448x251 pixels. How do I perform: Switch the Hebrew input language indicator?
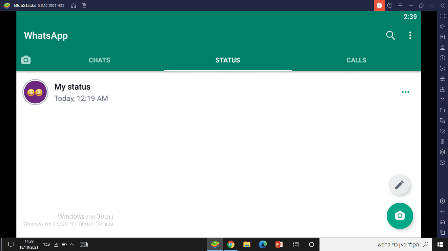pos(46,244)
